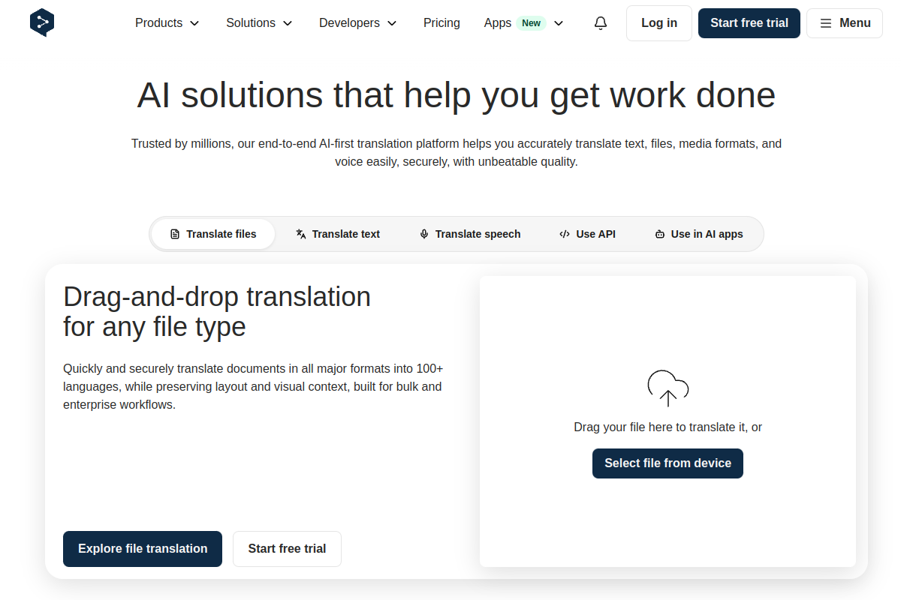Click the hamburger icon in Menu button

click(x=826, y=23)
